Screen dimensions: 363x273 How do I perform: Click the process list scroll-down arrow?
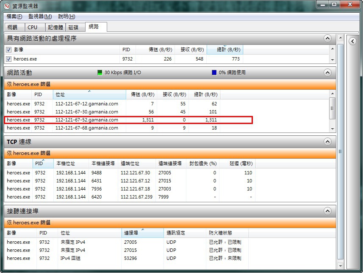[x=333, y=60]
